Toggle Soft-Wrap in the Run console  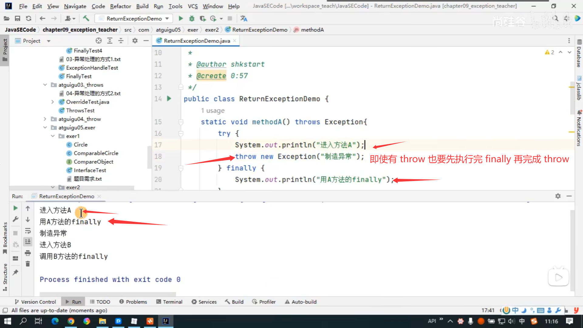click(x=28, y=231)
